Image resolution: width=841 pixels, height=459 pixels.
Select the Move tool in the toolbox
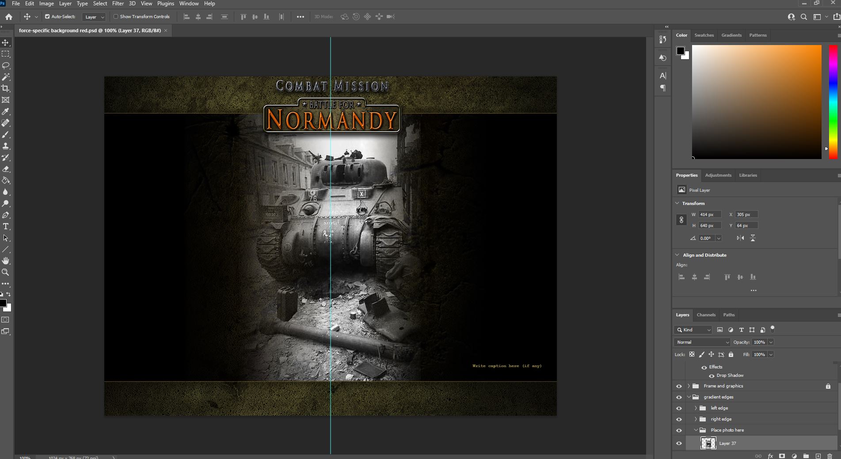[x=6, y=43]
